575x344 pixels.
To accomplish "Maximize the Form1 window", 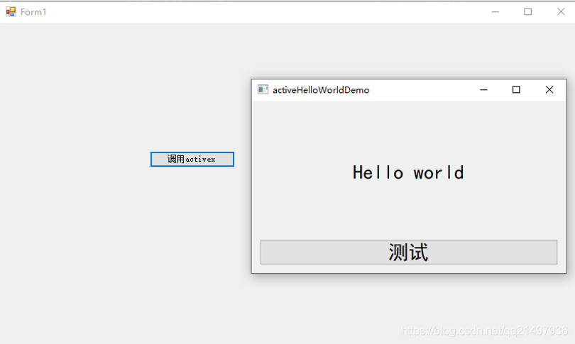I will (x=527, y=12).
